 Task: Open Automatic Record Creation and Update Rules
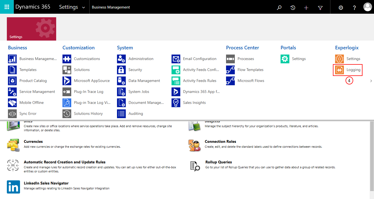(65, 162)
